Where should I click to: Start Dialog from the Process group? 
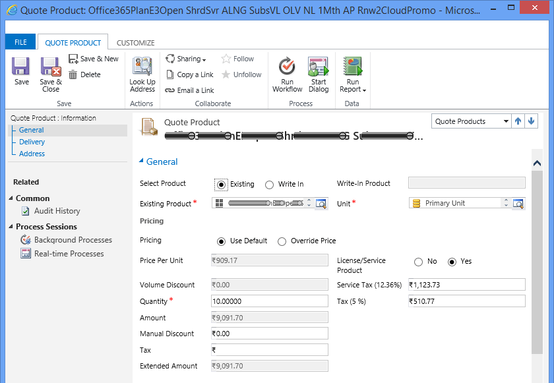click(319, 74)
